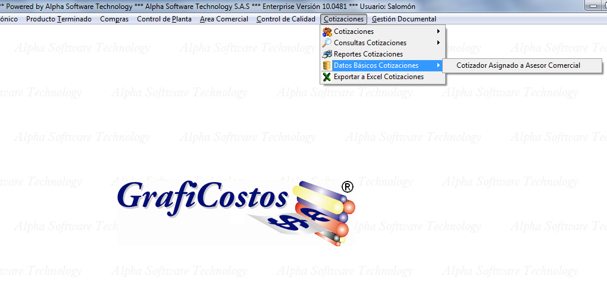Open the Compras menu
Screen dimensions: 607x298
(x=114, y=19)
